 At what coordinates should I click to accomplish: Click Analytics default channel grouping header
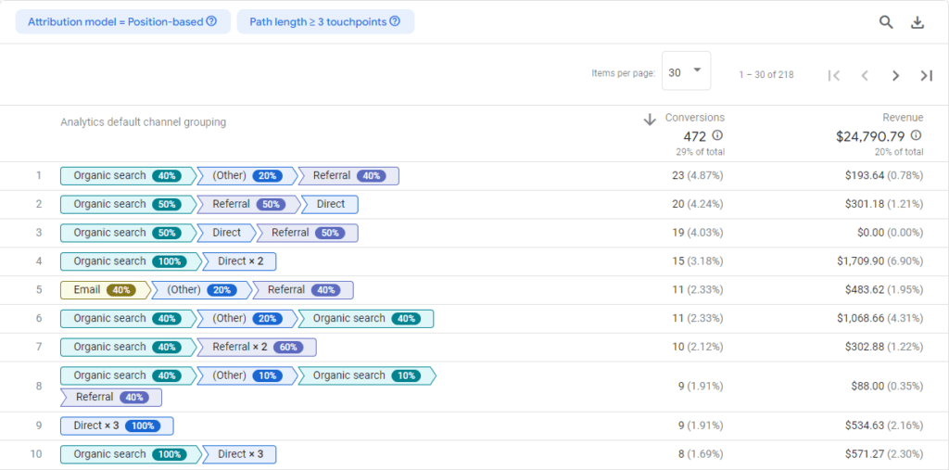pos(143,121)
